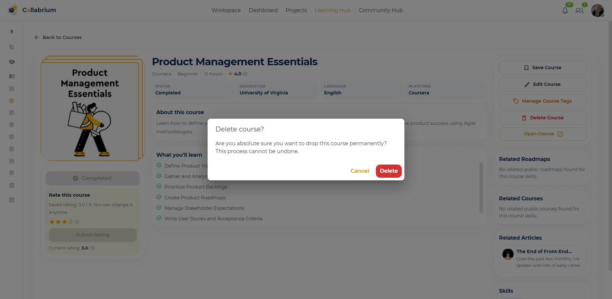
Task: Click the Delete Course button in sidebar
Action: click(x=542, y=118)
